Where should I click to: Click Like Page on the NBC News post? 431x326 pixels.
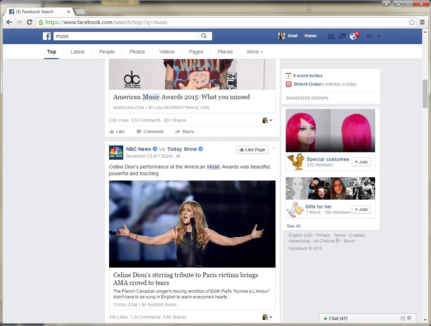pos(252,149)
